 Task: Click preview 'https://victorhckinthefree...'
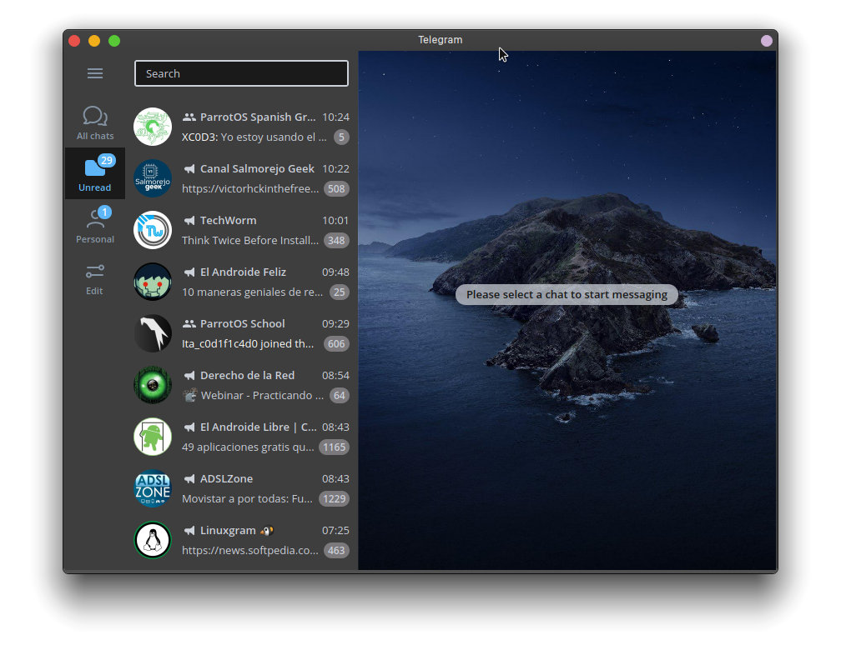[x=250, y=188]
